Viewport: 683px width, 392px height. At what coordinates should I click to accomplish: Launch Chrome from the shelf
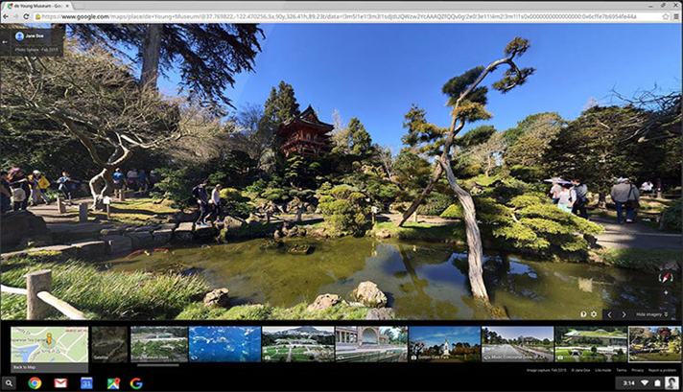point(35,383)
